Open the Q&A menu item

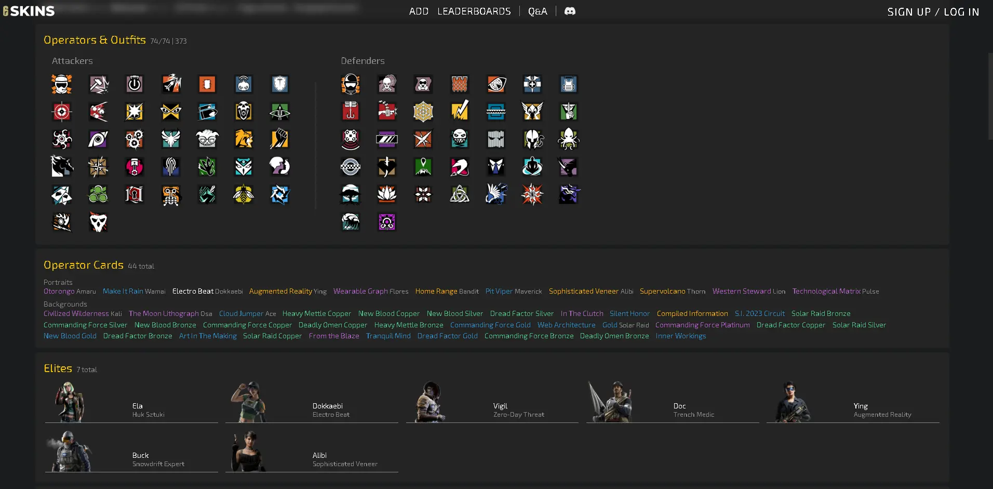(538, 11)
